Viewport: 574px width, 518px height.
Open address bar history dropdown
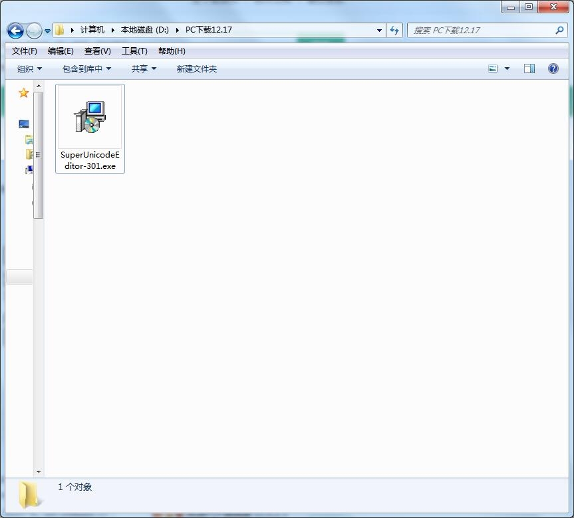click(x=379, y=31)
